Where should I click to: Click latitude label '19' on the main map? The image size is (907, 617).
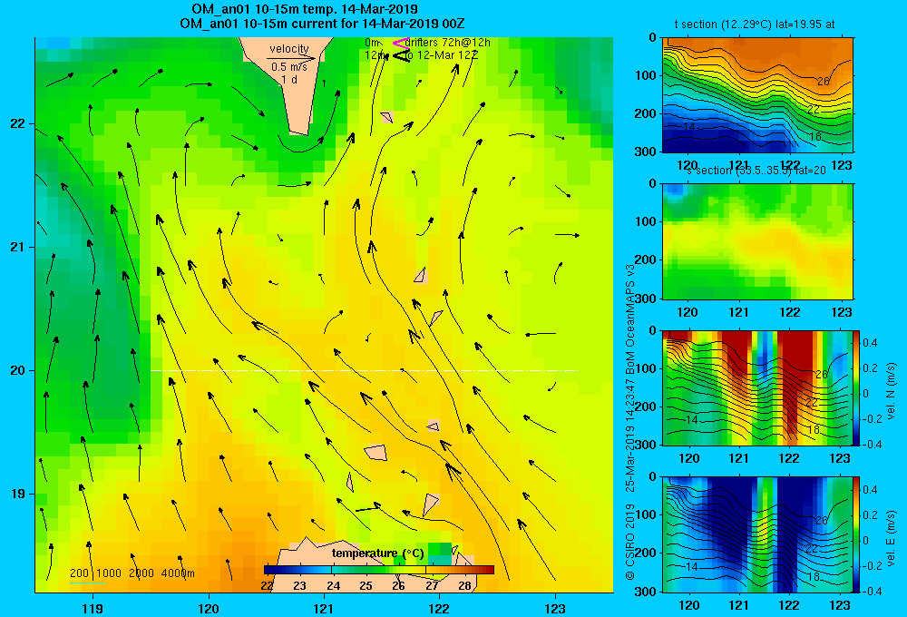(18, 494)
